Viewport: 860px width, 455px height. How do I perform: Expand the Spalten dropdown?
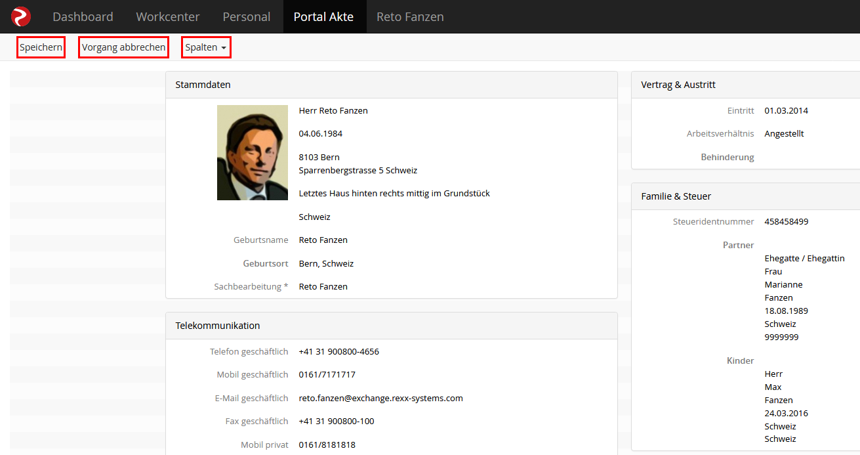(206, 47)
